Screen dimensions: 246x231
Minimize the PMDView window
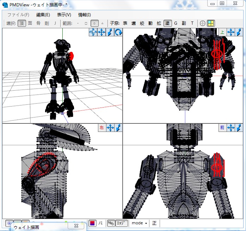pyautogui.click(x=213, y=3)
